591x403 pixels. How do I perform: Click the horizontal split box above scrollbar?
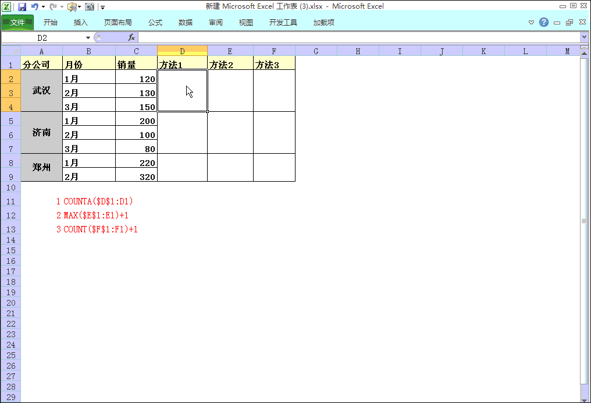(x=584, y=47)
